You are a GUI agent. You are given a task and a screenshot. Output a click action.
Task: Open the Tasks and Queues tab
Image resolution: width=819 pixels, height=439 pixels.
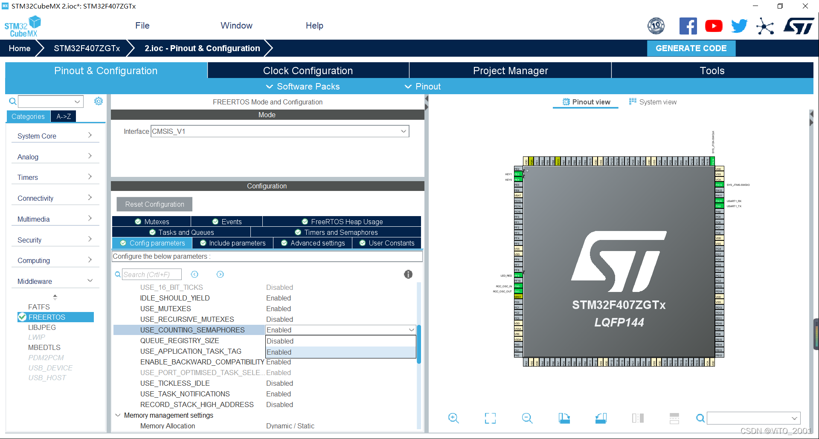tap(181, 232)
